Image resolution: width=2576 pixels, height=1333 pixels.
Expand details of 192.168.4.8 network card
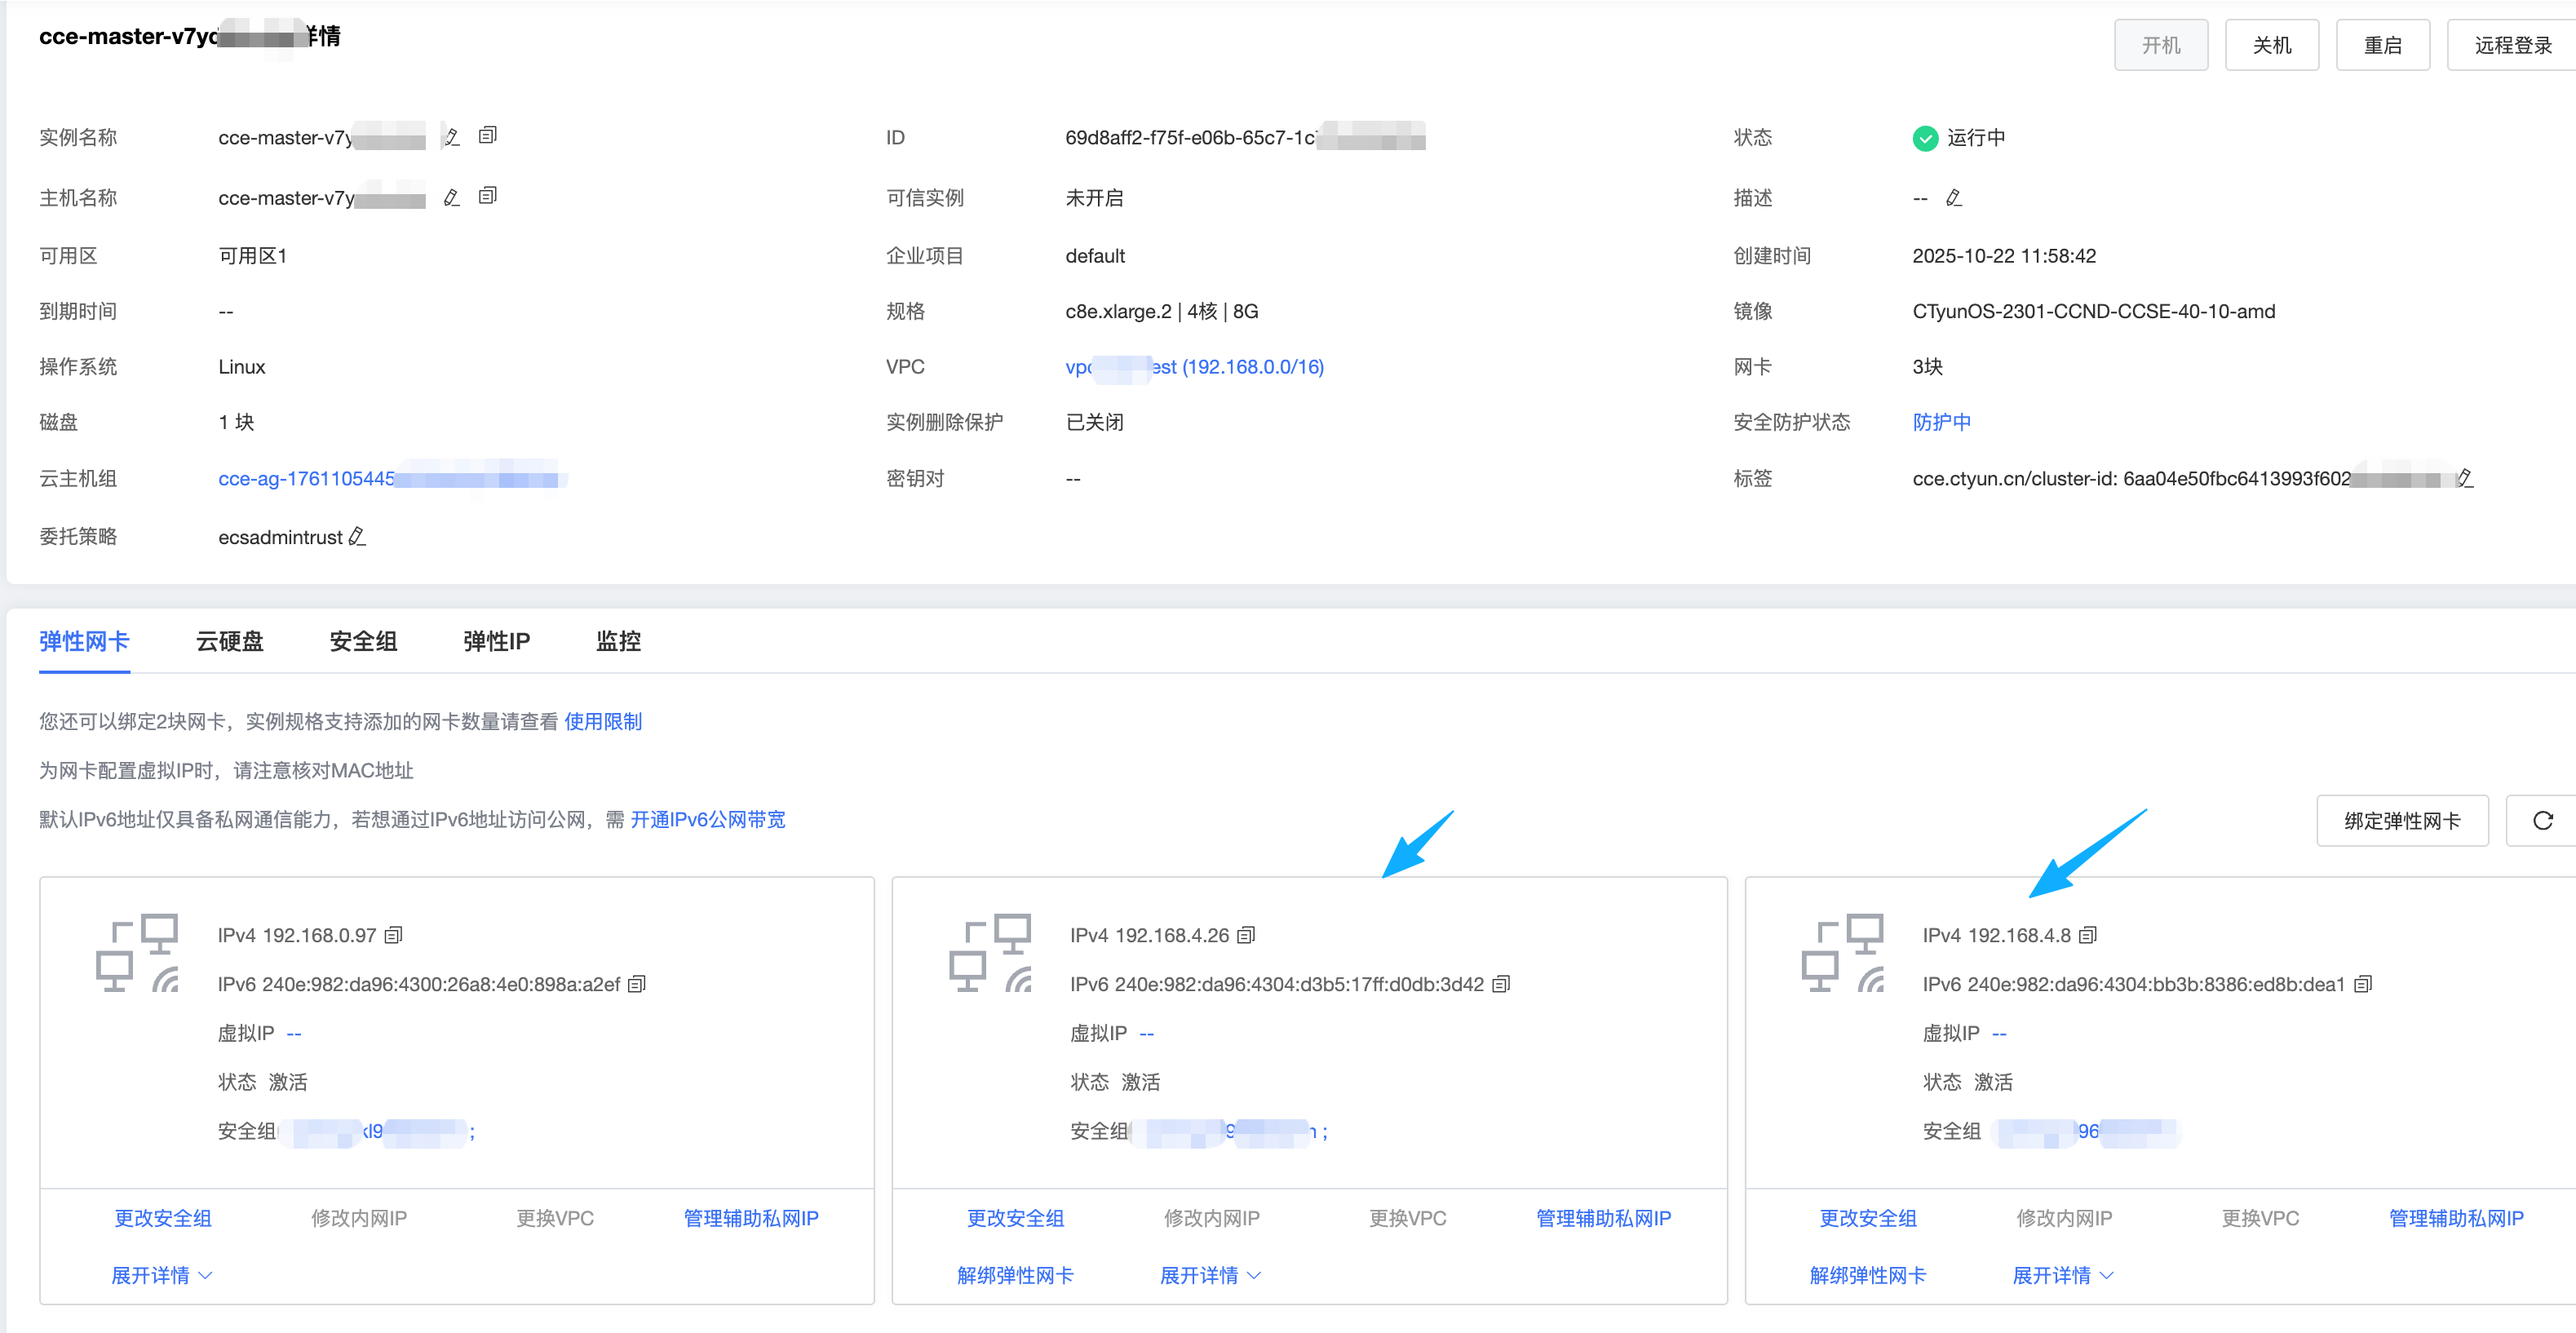coord(2062,1275)
